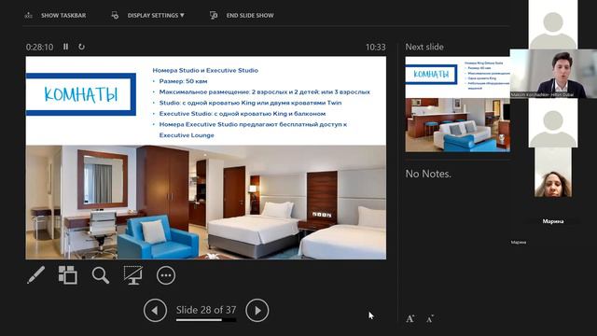Click the Размер: 50 квм bullet line

[x=183, y=81]
